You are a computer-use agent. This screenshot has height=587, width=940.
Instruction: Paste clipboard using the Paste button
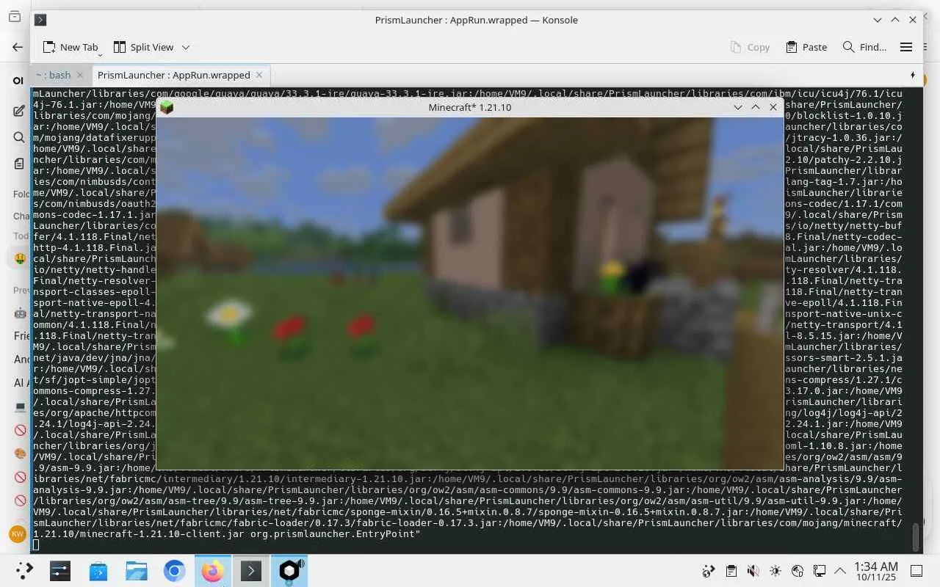point(806,47)
